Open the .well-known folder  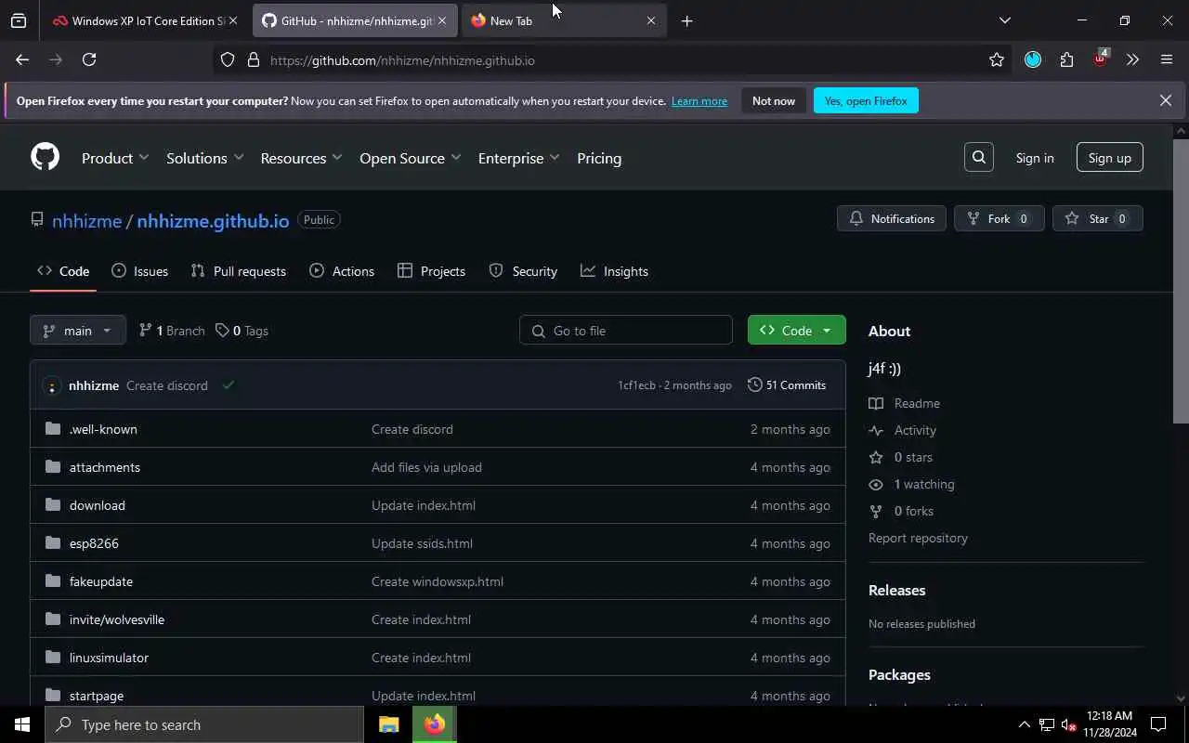pyautogui.click(x=103, y=429)
